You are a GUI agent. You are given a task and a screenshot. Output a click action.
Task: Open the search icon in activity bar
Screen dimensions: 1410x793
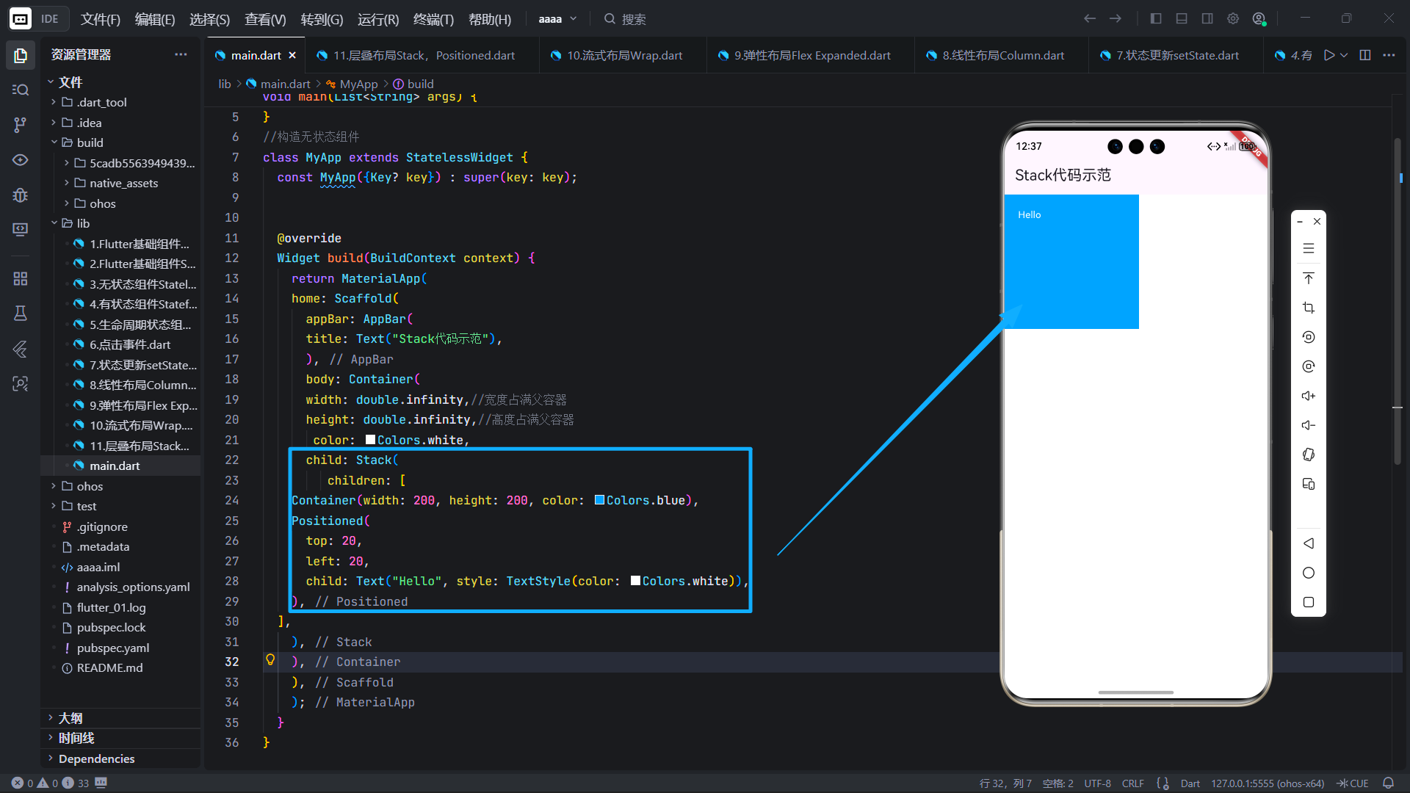coord(20,90)
